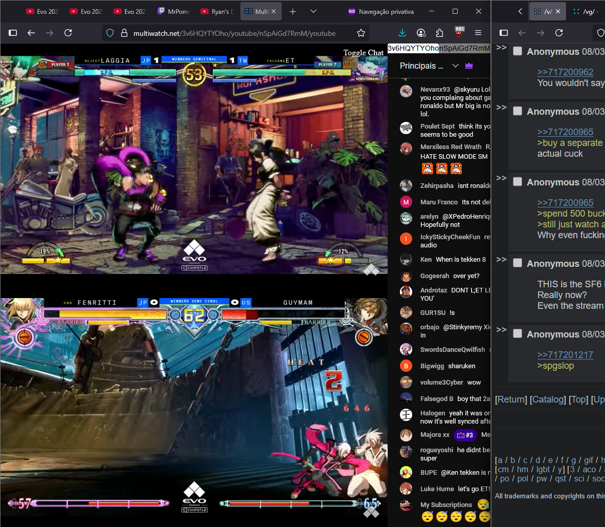Open the downloads panel arrow icon
This screenshot has width=605, height=527.
coord(402,33)
